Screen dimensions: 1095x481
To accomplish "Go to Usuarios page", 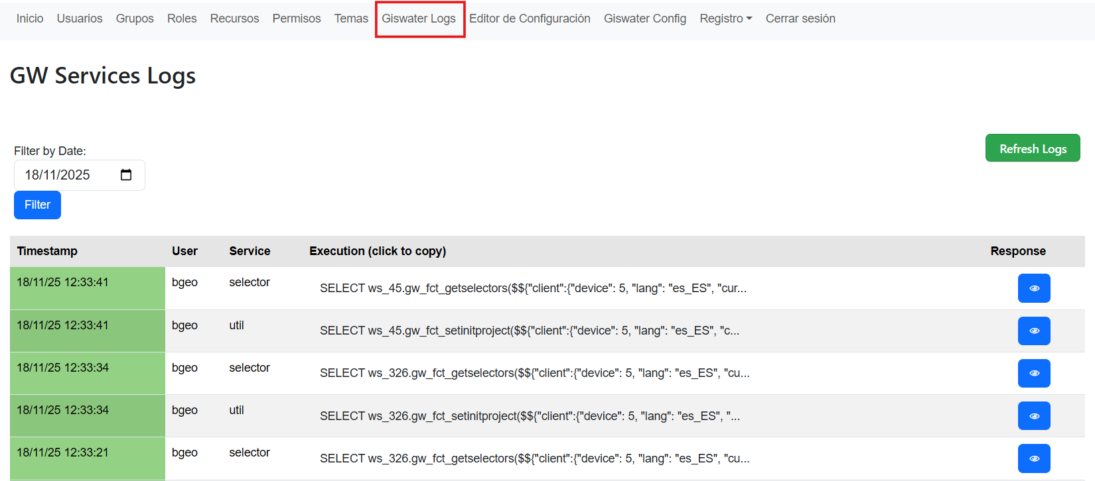I will (x=80, y=19).
